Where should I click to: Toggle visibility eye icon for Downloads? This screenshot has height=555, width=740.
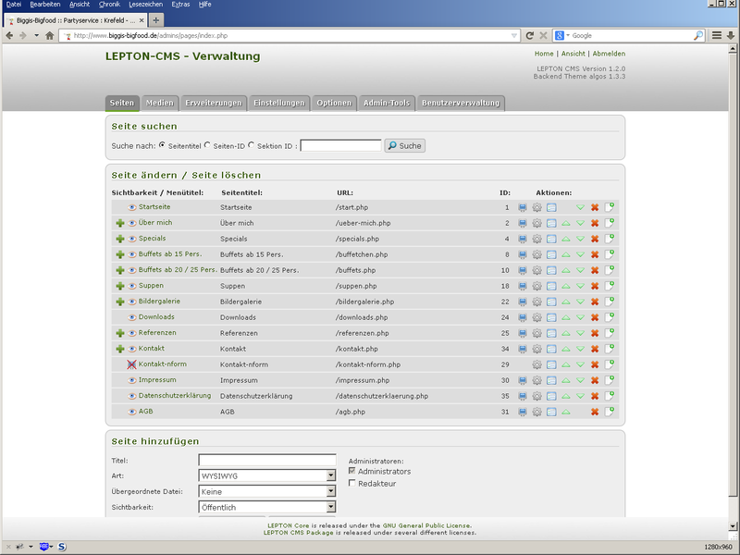(132, 317)
